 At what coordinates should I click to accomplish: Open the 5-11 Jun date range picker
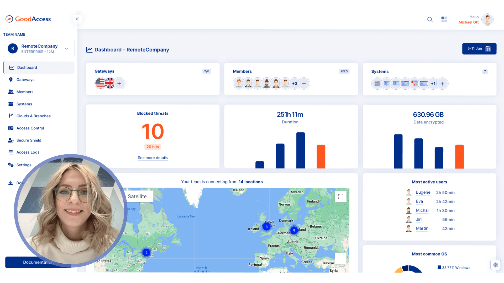click(x=479, y=49)
